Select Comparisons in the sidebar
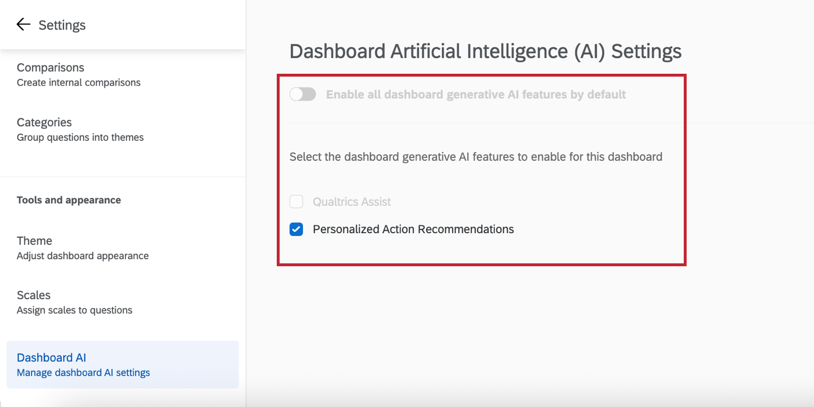This screenshot has width=814, height=407. pyautogui.click(x=50, y=68)
